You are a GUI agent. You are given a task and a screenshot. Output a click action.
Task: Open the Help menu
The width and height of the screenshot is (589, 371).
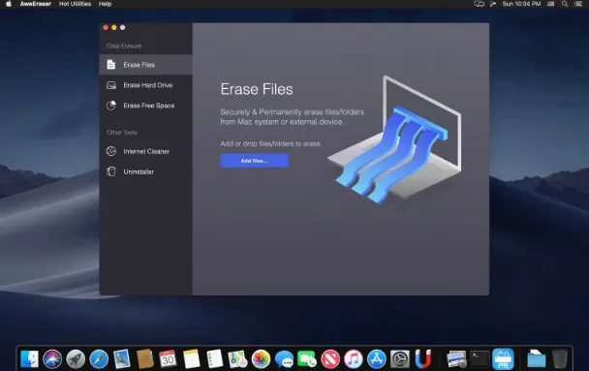click(x=106, y=4)
